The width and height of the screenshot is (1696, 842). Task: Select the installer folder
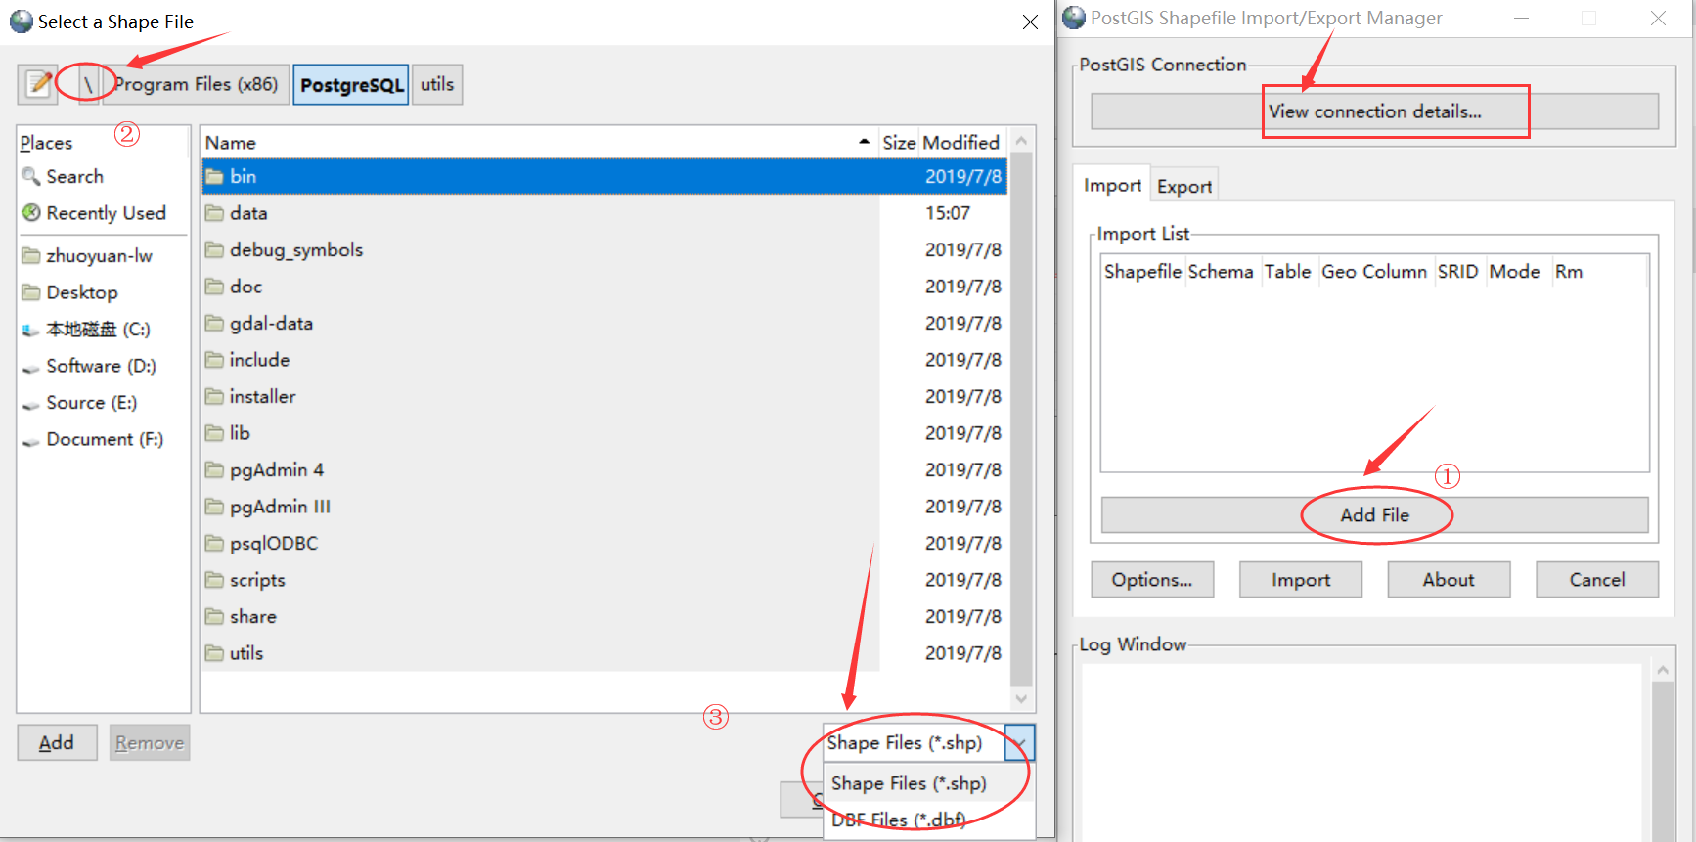[604, 397]
